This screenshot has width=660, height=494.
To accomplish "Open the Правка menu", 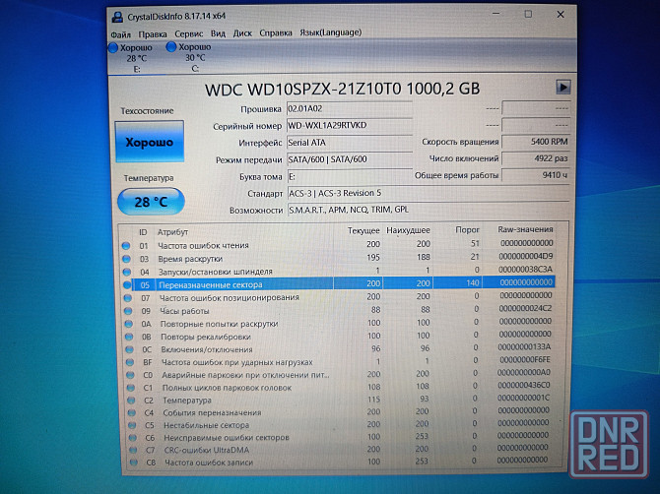I will click(153, 34).
